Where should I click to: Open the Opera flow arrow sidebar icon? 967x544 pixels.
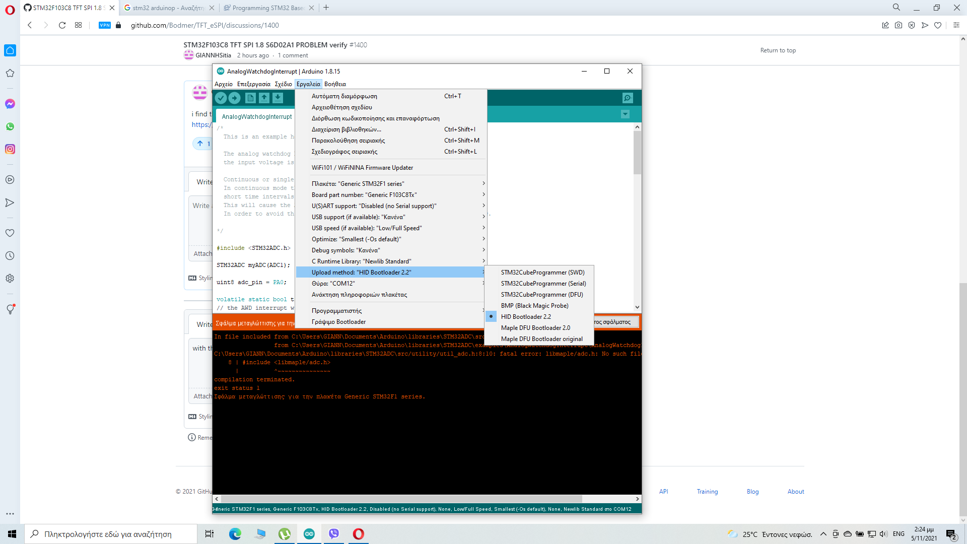[x=10, y=202]
